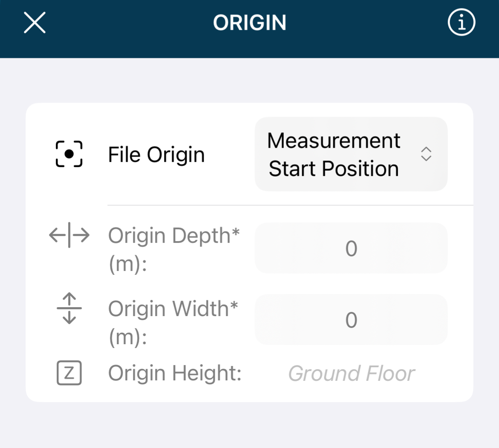Tap the boxed Z height icon
Image resolution: width=499 pixels, height=448 pixels.
[x=69, y=373]
